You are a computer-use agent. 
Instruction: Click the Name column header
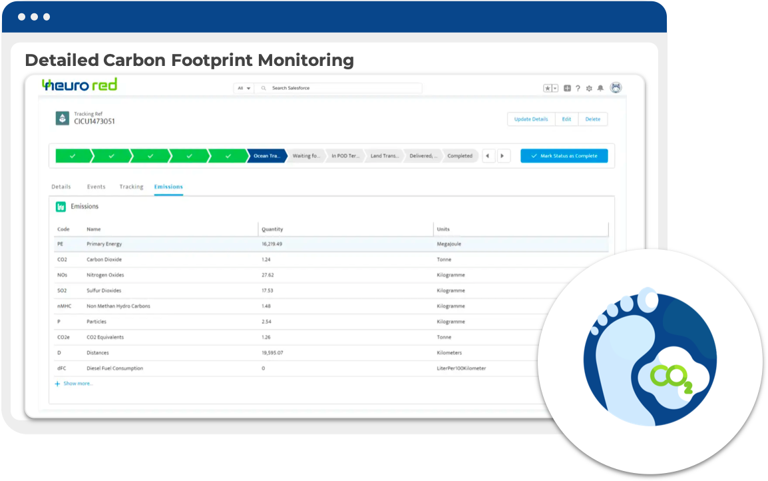click(94, 229)
